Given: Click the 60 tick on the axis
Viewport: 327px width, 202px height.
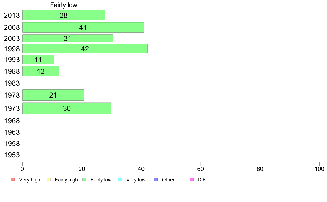Looking at the screenshot, I should (x=201, y=169).
